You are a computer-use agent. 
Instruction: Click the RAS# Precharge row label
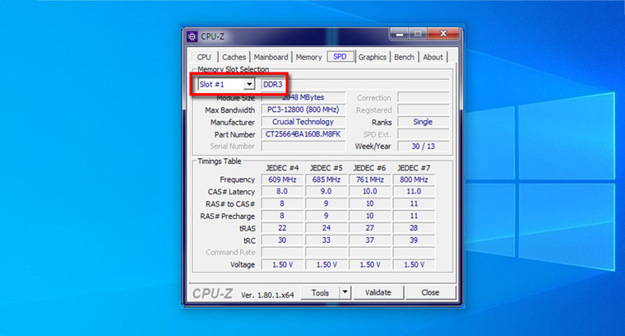click(x=227, y=217)
